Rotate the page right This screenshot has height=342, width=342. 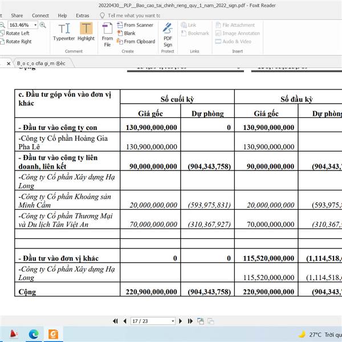[16, 42]
